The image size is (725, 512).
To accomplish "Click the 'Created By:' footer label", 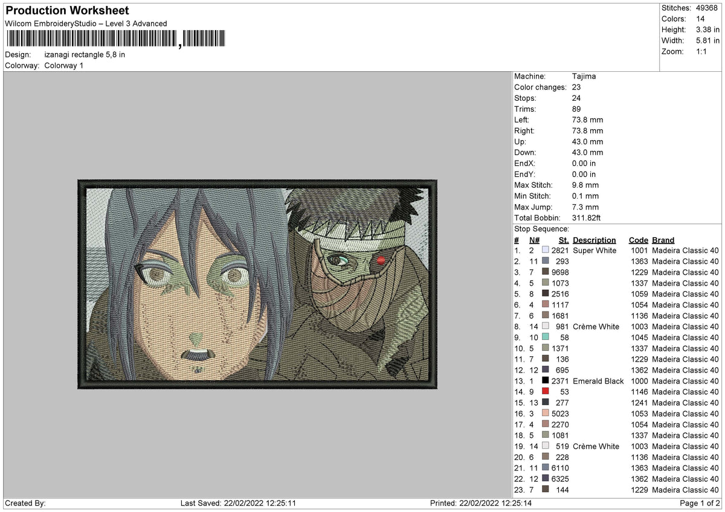I will 25,504.
